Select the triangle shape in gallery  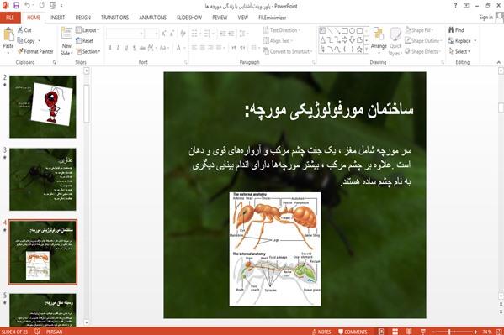322,40
